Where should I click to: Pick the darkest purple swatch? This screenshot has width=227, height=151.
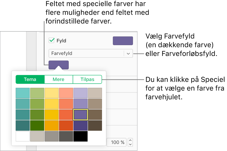click(81, 126)
